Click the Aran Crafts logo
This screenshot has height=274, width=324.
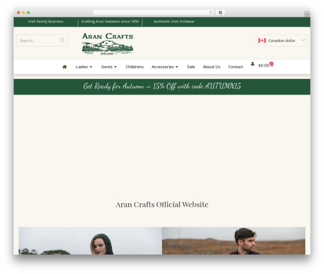tap(108, 43)
